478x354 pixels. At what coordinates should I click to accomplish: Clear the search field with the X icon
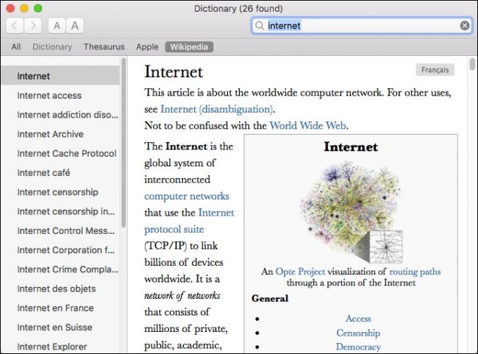point(465,26)
